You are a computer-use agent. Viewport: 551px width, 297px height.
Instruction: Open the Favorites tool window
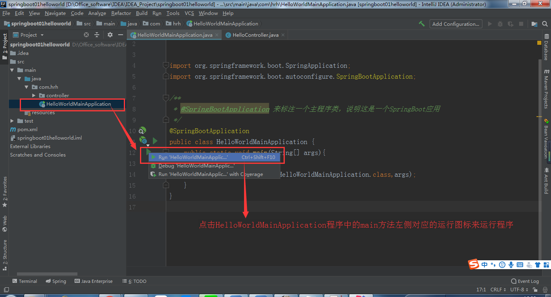pyautogui.click(x=5, y=192)
